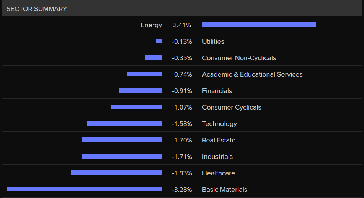364x198 pixels.
Task: Click the -1.71% Industrials value
Action: click(x=182, y=157)
